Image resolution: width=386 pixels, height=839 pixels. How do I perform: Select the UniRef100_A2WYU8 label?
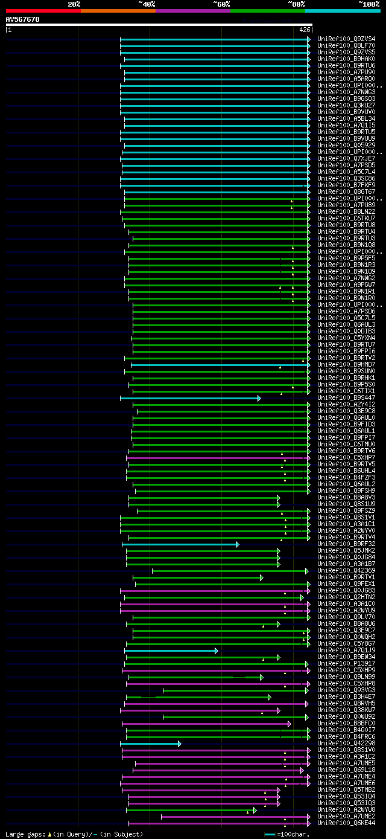(x=347, y=809)
